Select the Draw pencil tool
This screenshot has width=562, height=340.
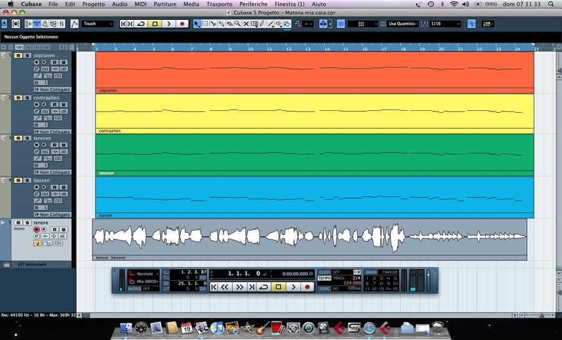click(x=262, y=24)
